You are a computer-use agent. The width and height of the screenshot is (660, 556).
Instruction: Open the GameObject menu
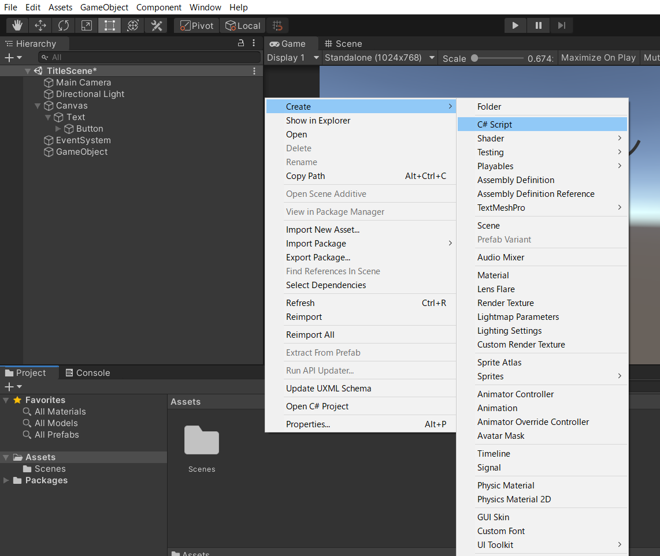pyautogui.click(x=105, y=7)
